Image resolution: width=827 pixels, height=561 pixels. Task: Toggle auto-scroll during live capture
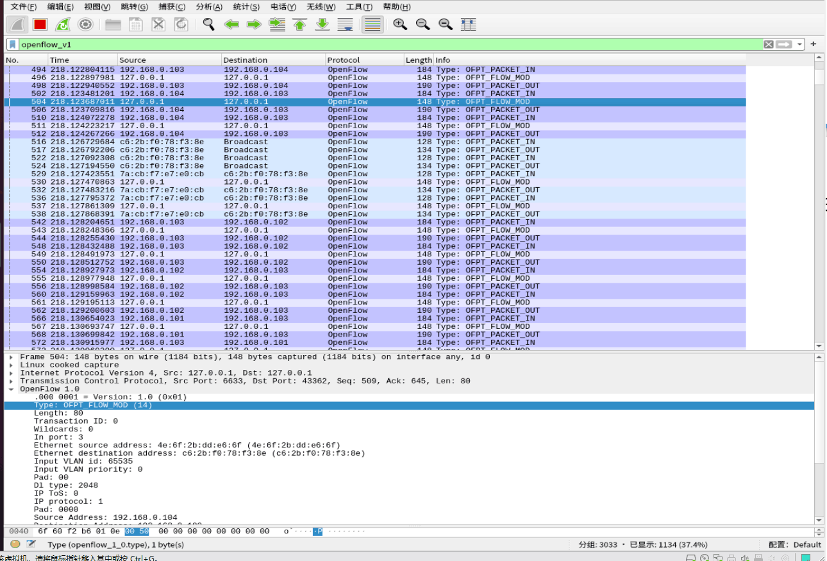click(x=345, y=24)
